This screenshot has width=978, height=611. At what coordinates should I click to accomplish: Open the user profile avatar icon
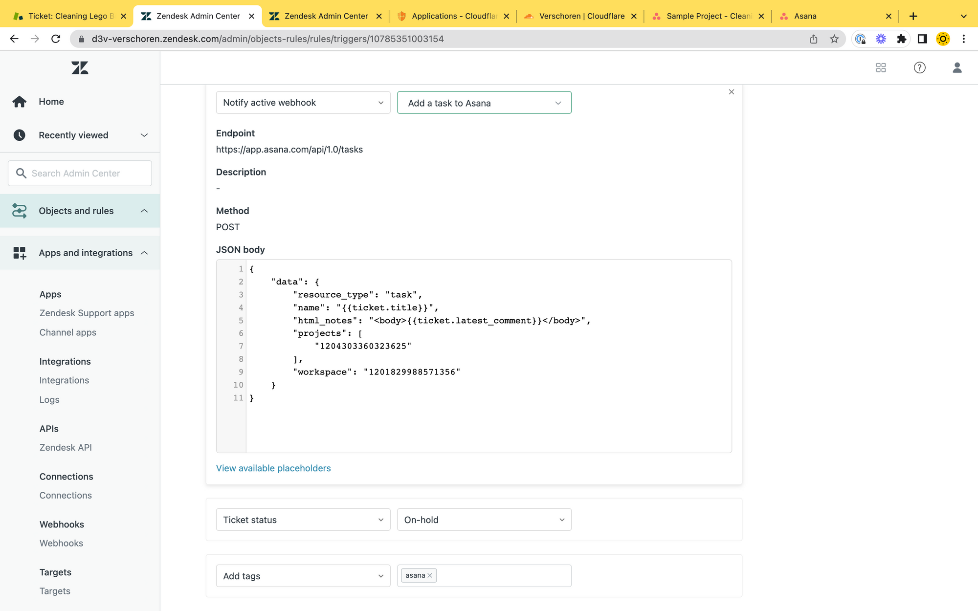point(957,67)
